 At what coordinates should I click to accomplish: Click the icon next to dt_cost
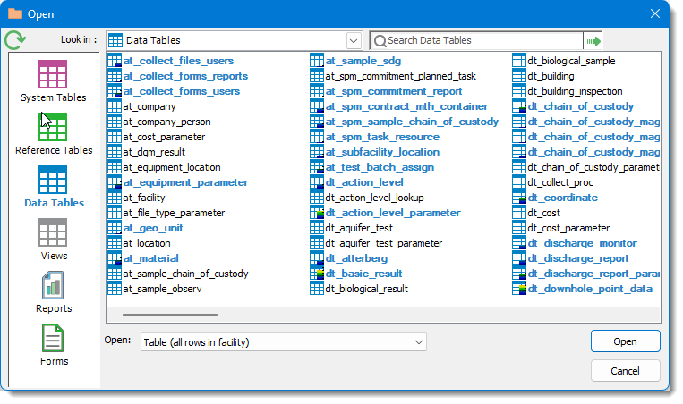click(519, 213)
